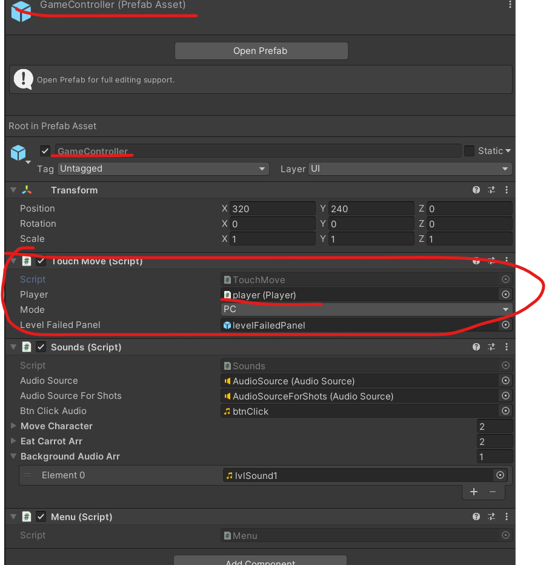Click the btnClick audio clip field
Image resolution: width=546 pixels, height=565 pixels.
point(359,411)
